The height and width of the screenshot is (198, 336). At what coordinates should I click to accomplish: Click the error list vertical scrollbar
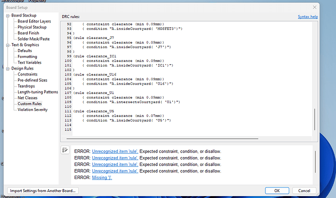315,162
